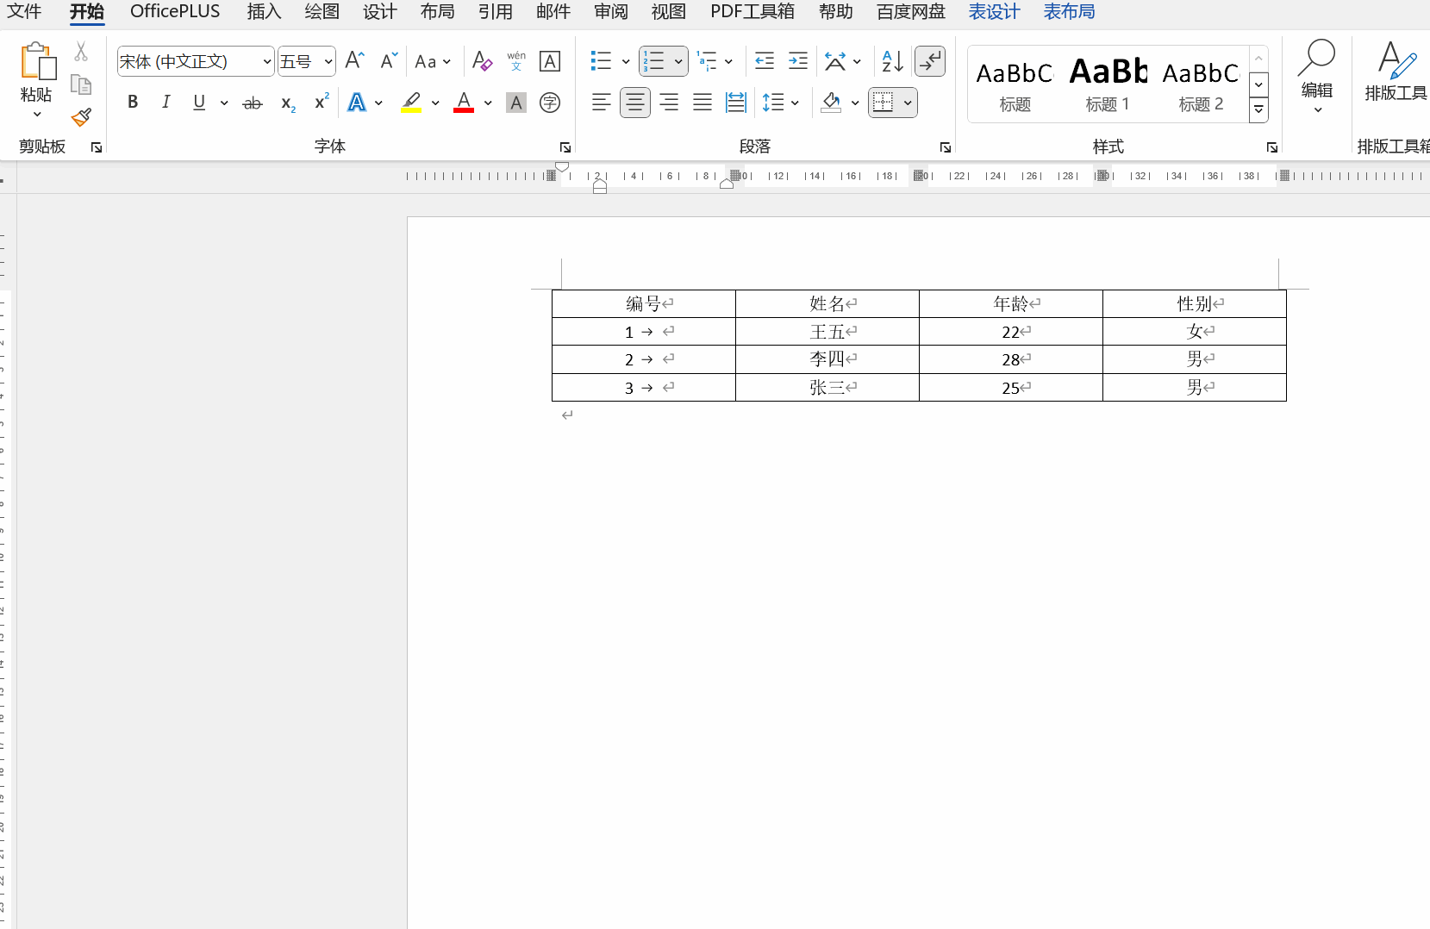The height and width of the screenshot is (929, 1430).
Task: Open the font size dropdown 五号
Action: (x=328, y=62)
